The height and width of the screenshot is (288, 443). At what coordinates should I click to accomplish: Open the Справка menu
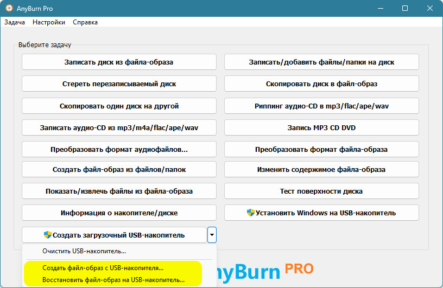coord(85,22)
